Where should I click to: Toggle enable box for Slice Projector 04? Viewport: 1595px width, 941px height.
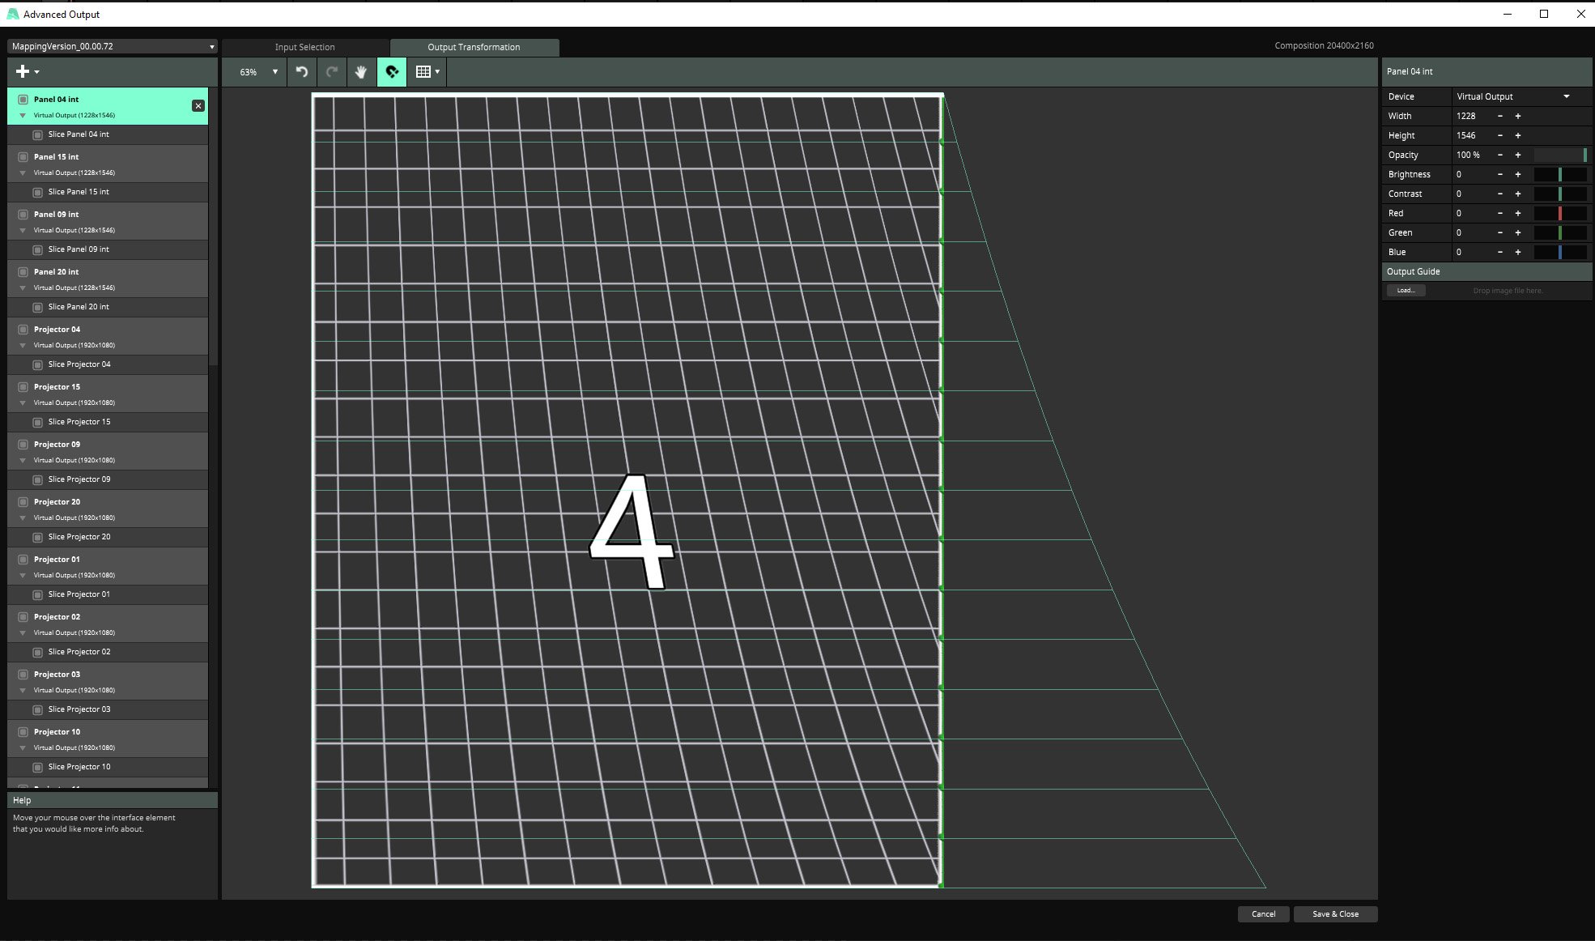[37, 364]
